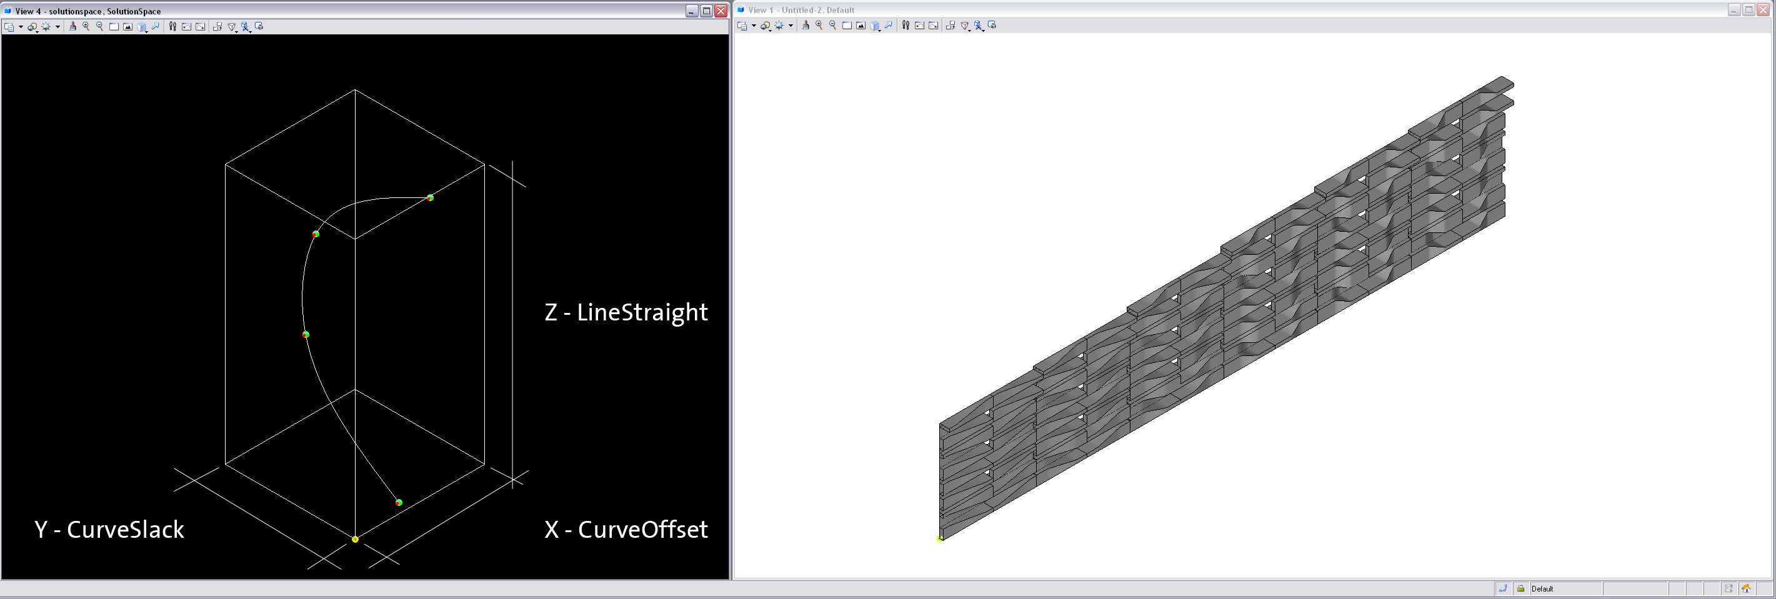Choose Window Area tool in View 4
The image size is (1776, 599).
[114, 26]
